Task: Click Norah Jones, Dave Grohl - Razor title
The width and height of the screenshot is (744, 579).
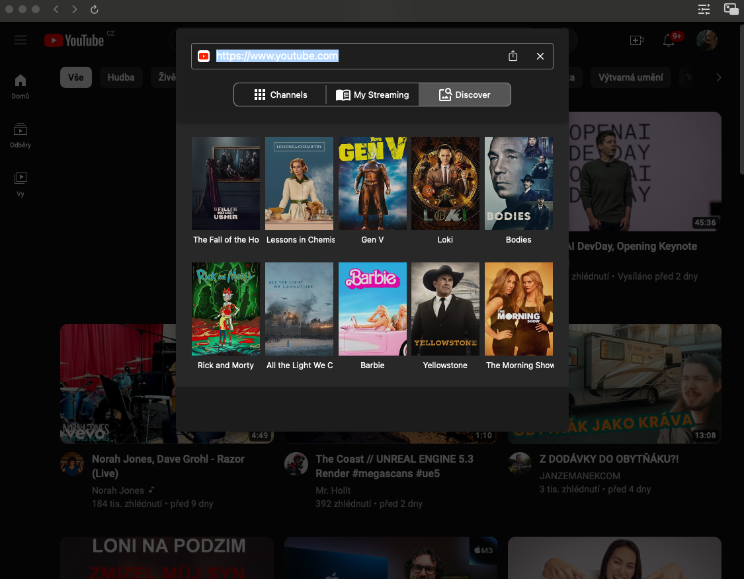Action: click(168, 466)
